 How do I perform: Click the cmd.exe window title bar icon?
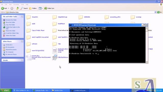pos(70,25)
